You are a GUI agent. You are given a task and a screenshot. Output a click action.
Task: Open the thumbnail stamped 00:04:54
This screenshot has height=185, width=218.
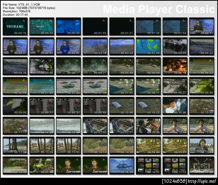coord(42,66)
